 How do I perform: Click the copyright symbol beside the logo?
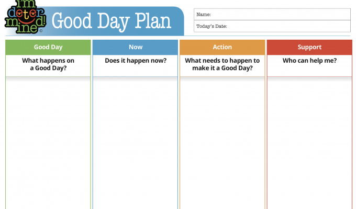pyautogui.click(x=41, y=31)
